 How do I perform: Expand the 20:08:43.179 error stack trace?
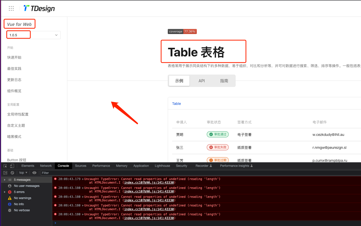83,179
